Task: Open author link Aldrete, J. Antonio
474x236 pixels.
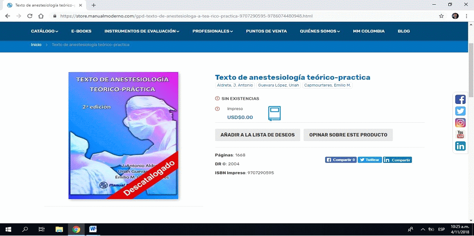Action: (x=235, y=86)
